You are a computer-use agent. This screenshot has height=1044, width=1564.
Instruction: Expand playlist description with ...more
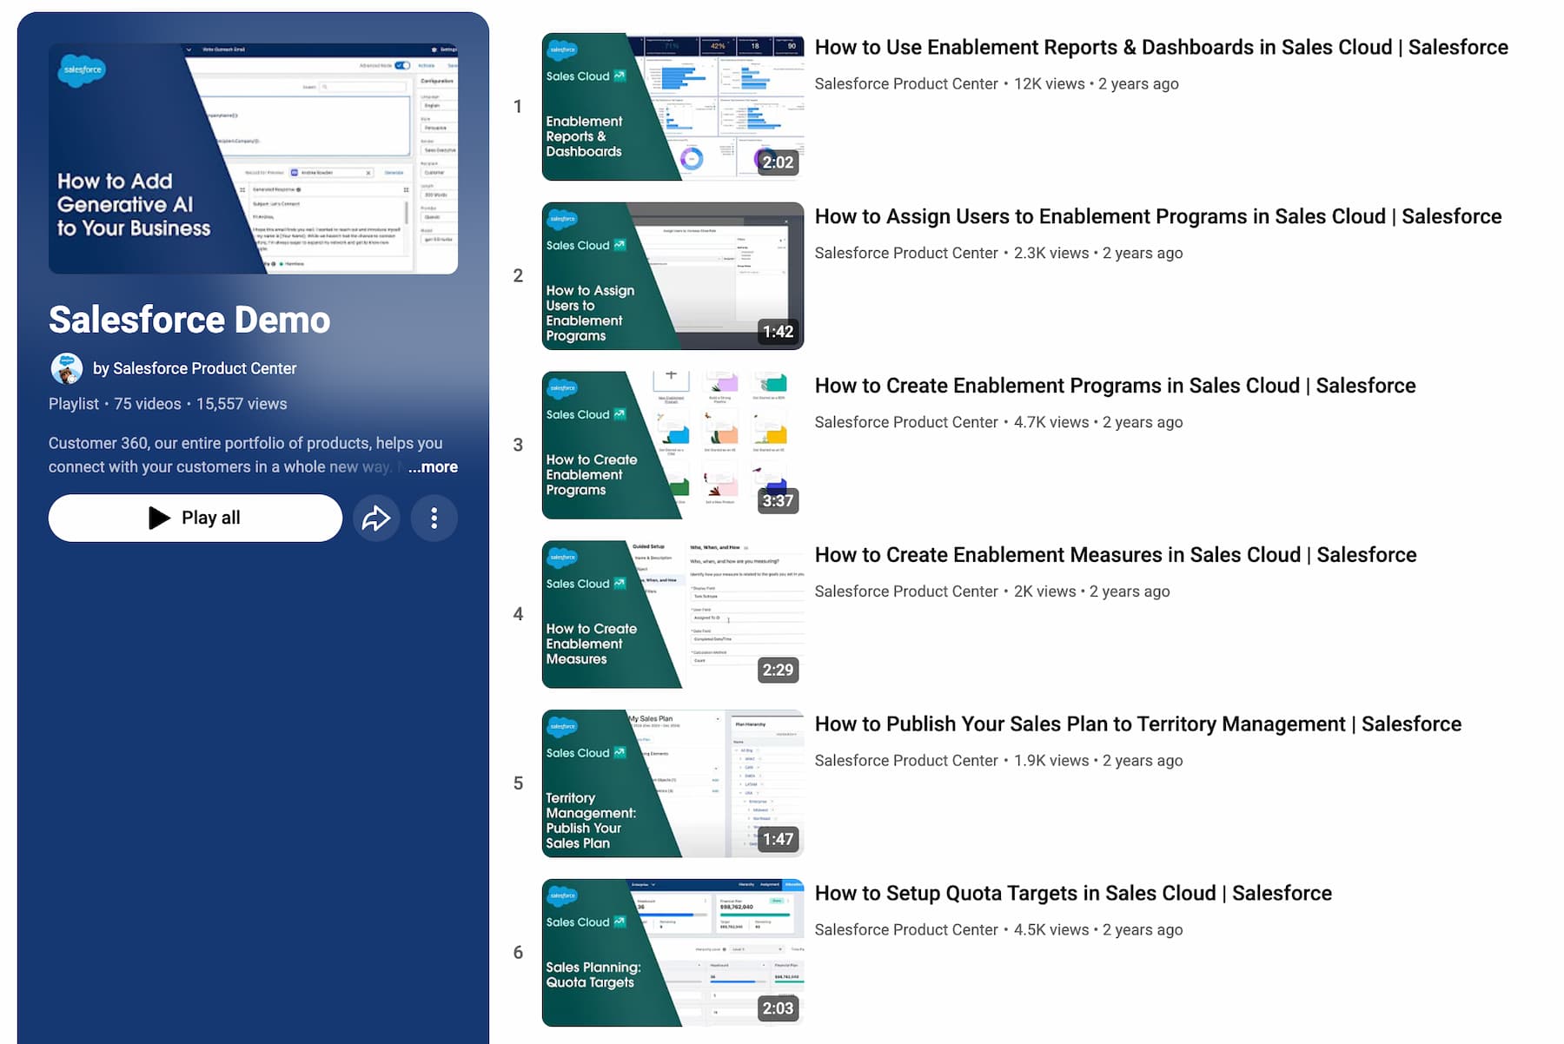[x=434, y=467]
